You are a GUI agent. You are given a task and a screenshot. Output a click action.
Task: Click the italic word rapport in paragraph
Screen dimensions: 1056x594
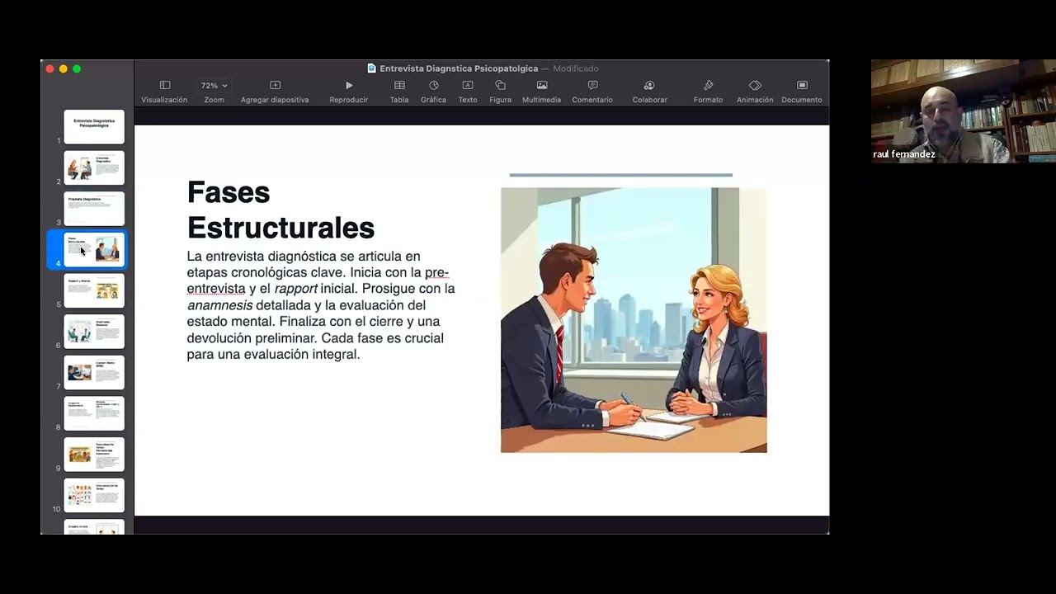tap(296, 289)
